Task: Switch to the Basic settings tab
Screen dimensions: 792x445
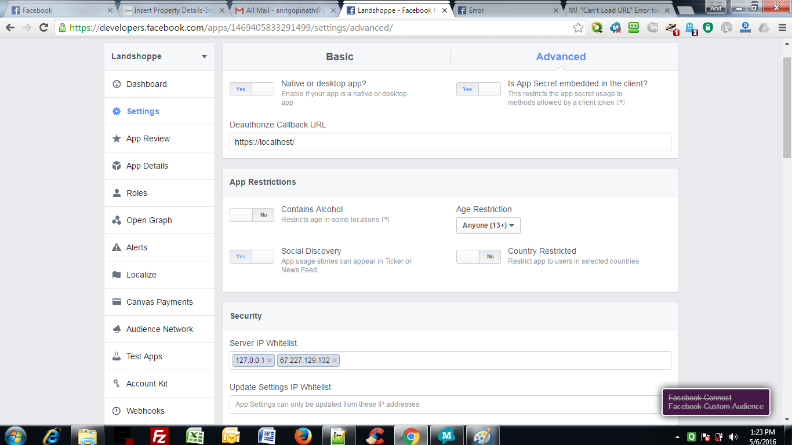Action: tap(339, 57)
